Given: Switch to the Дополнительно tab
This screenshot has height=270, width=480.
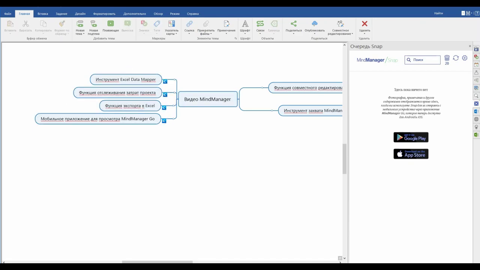Looking at the screenshot, I should click(135, 13).
